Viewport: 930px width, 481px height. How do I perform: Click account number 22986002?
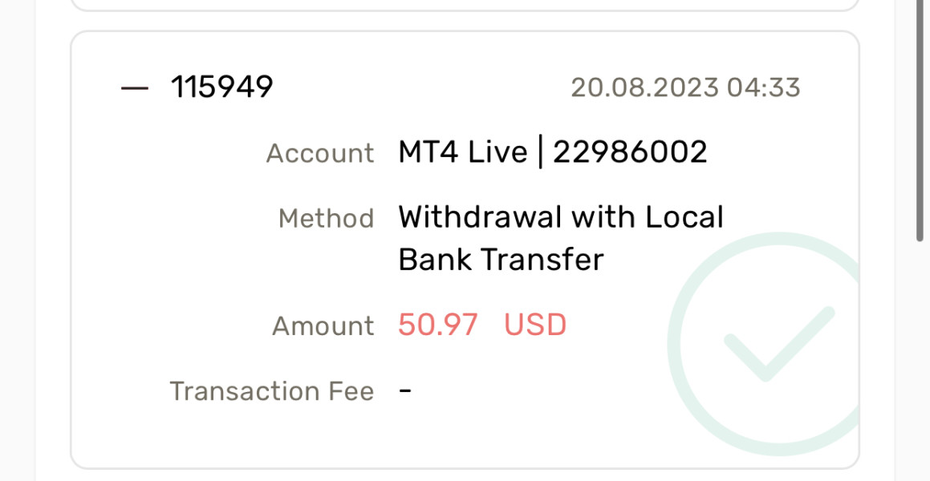click(x=630, y=152)
